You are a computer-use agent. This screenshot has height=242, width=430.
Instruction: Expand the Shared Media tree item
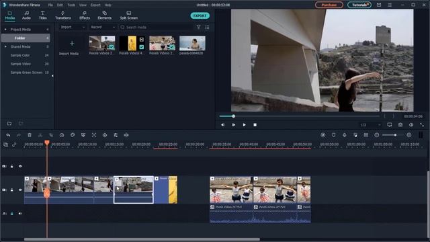5,46
